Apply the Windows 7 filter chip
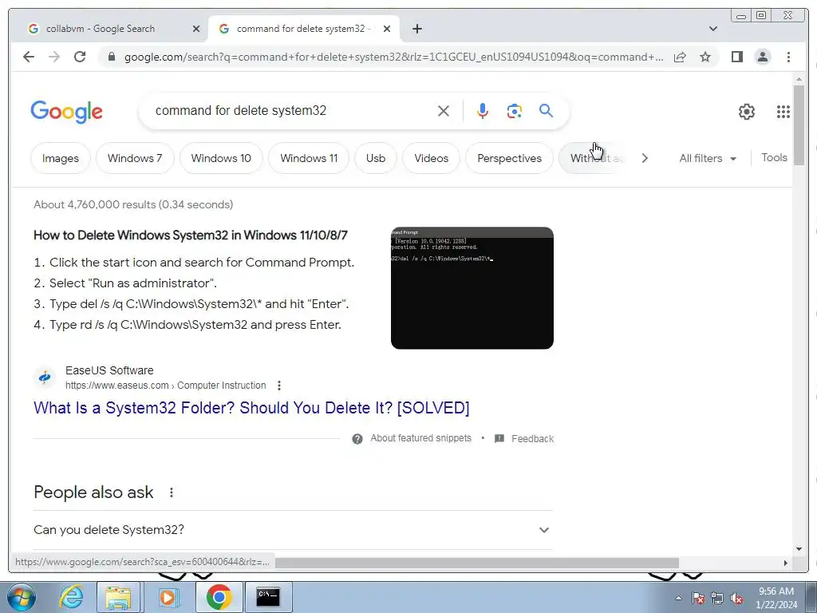This screenshot has width=817, height=613. coord(135,158)
